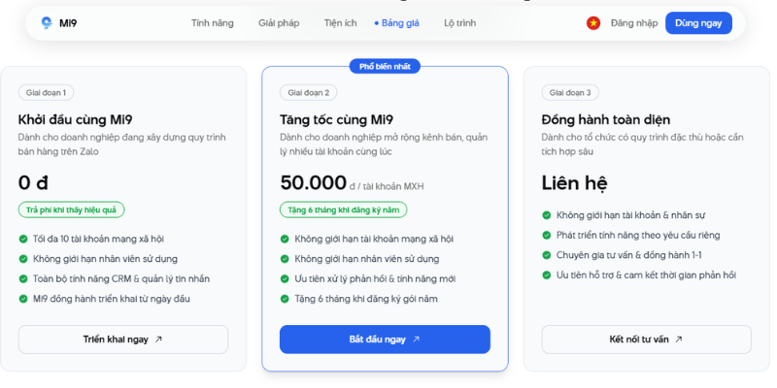Click the 'Trả phí khi thấy hiệu quả' tag

[71, 210]
